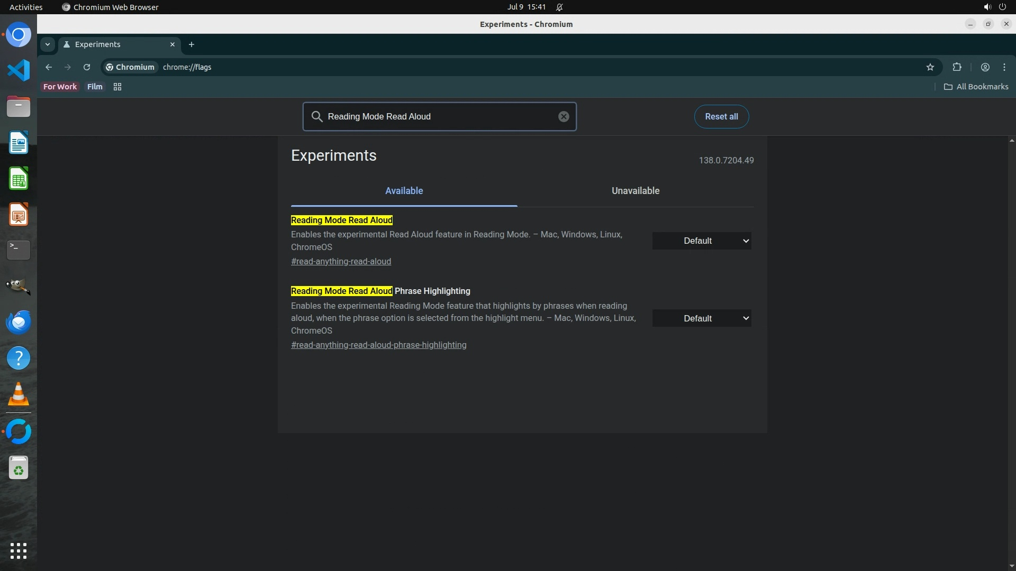Bookmark this page with star icon
This screenshot has height=571, width=1016.
[x=930, y=67]
